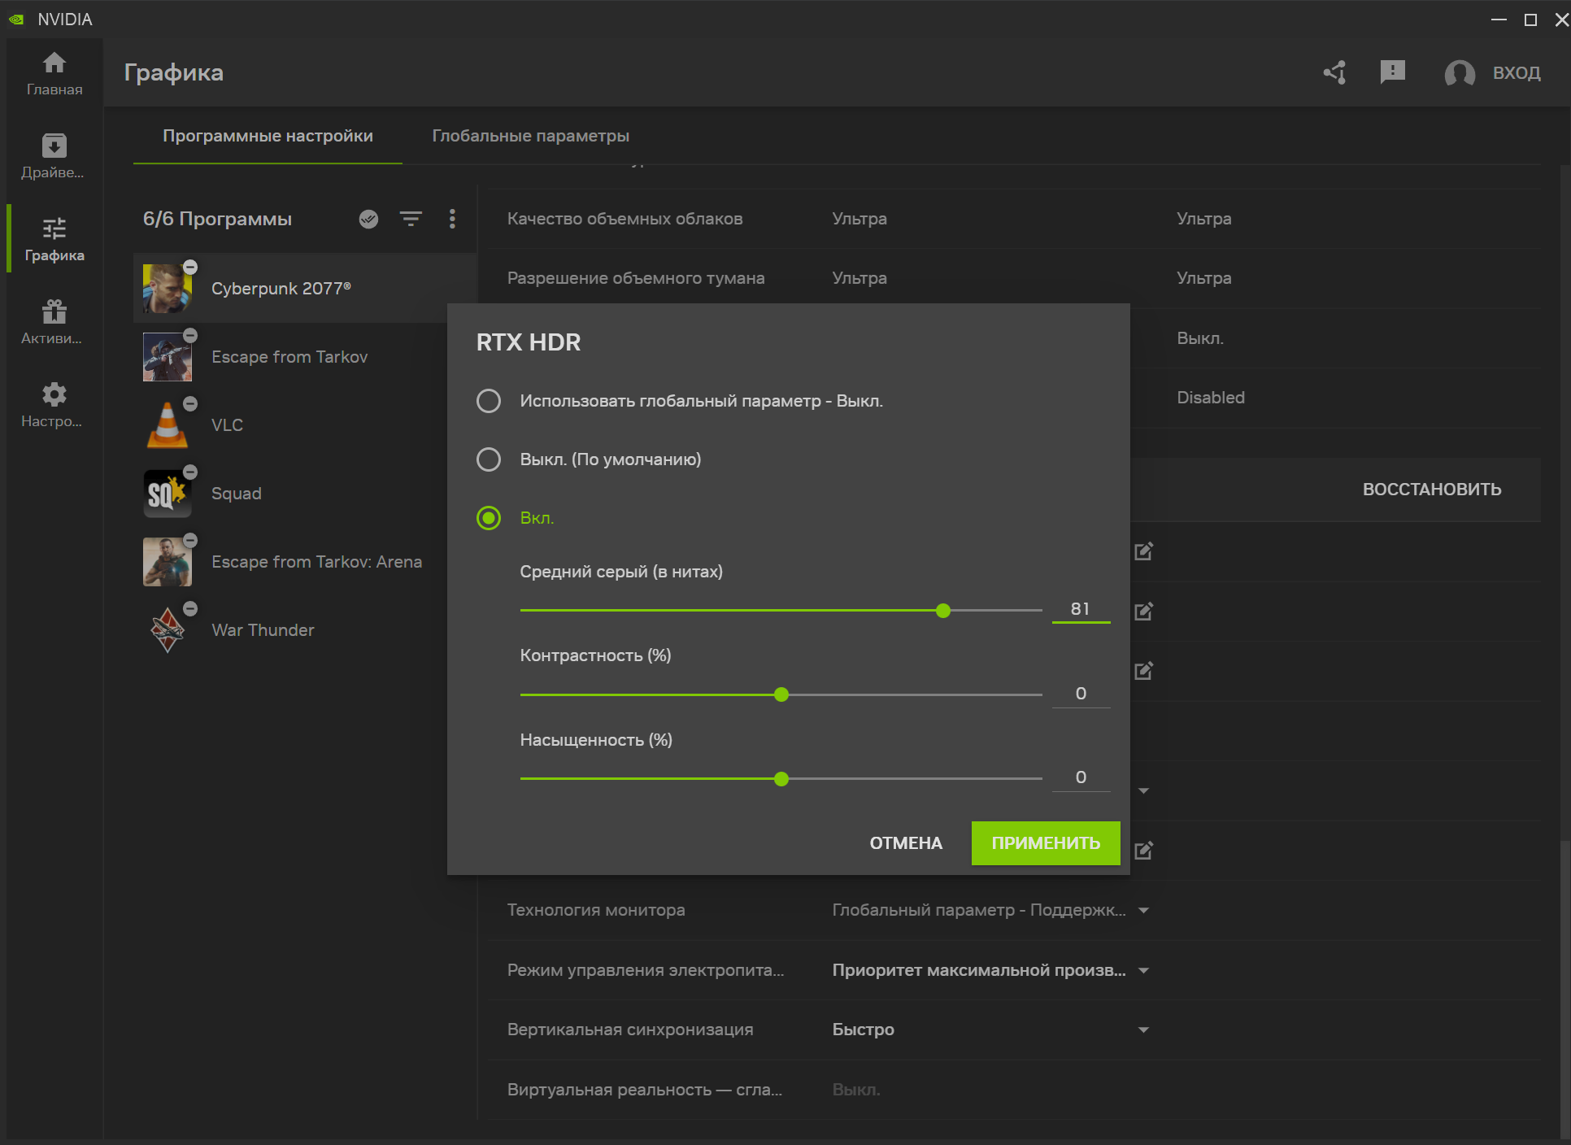
Task: Select Использовать глобальный параметр radio option
Action: tap(489, 401)
